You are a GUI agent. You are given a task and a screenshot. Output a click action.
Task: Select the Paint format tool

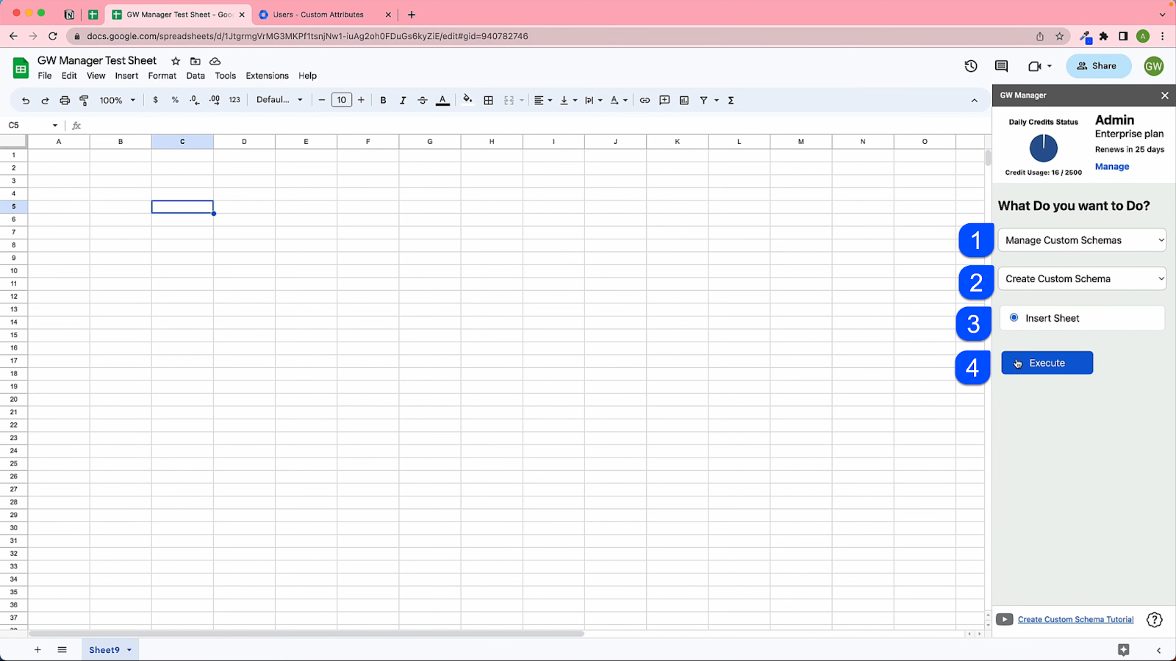[84, 101]
